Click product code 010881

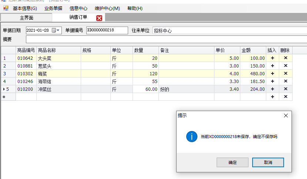(26, 66)
